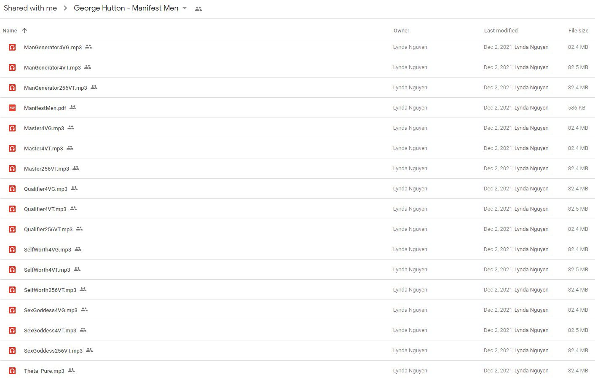Image resolution: width=595 pixels, height=380 pixels.
Task: Select the file name ManGenerator4VT.mp3
Action: pyautogui.click(x=52, y=67)
